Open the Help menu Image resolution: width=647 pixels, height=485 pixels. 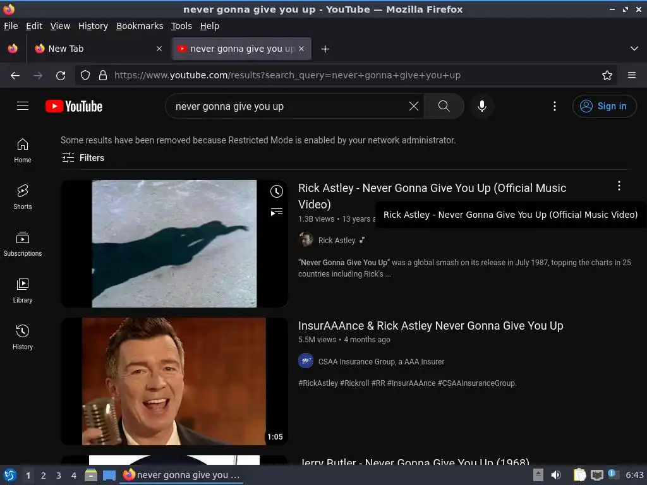tap(210, 26)
